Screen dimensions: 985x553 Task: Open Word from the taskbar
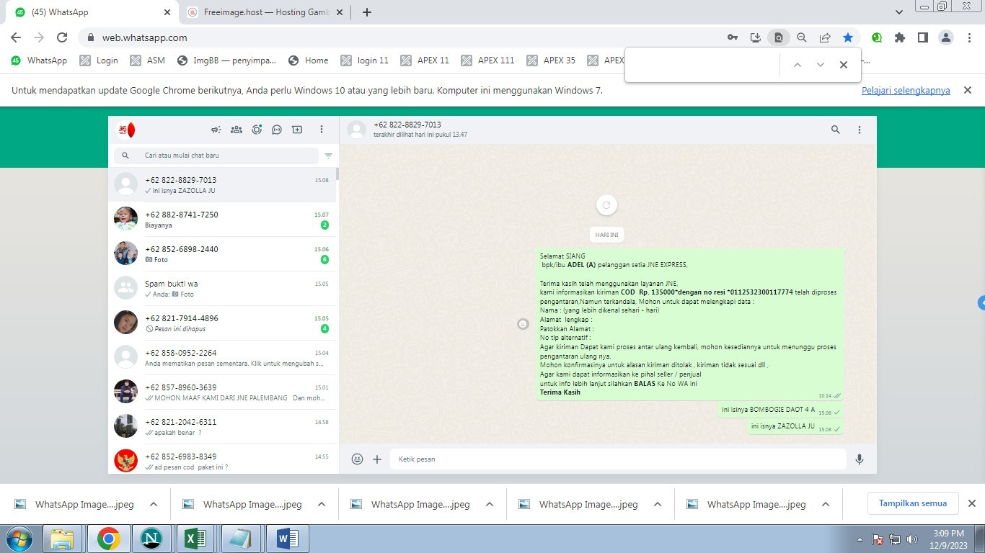(x=287, y=539)
